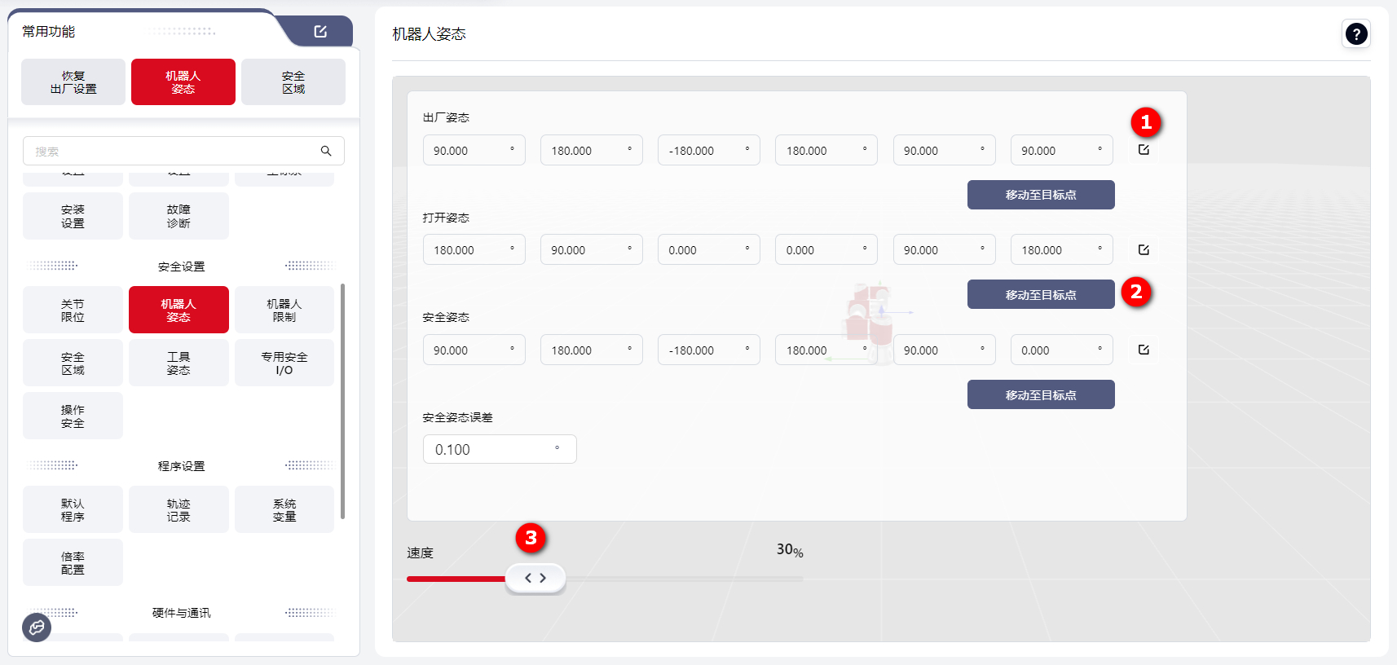Click the sidebar menu scrollbar
The width and height of the screenshot is (1397, 665).
tap(342, 399)
